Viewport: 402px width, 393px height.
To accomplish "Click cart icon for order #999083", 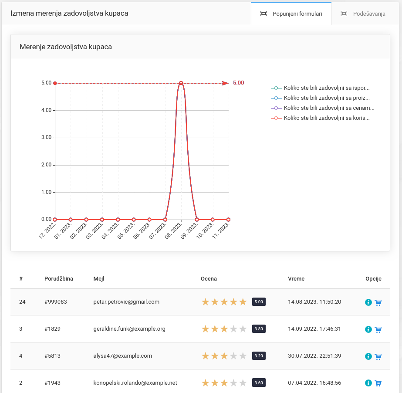I will (378, 302).
